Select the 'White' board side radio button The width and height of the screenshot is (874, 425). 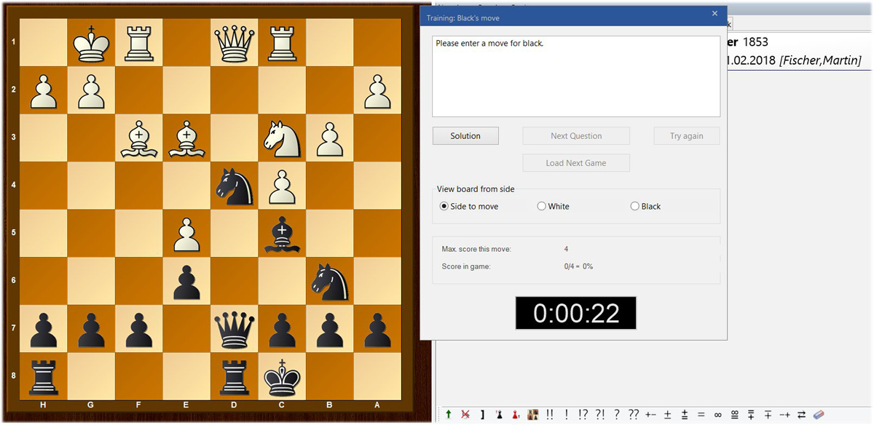tap(541, 207)
